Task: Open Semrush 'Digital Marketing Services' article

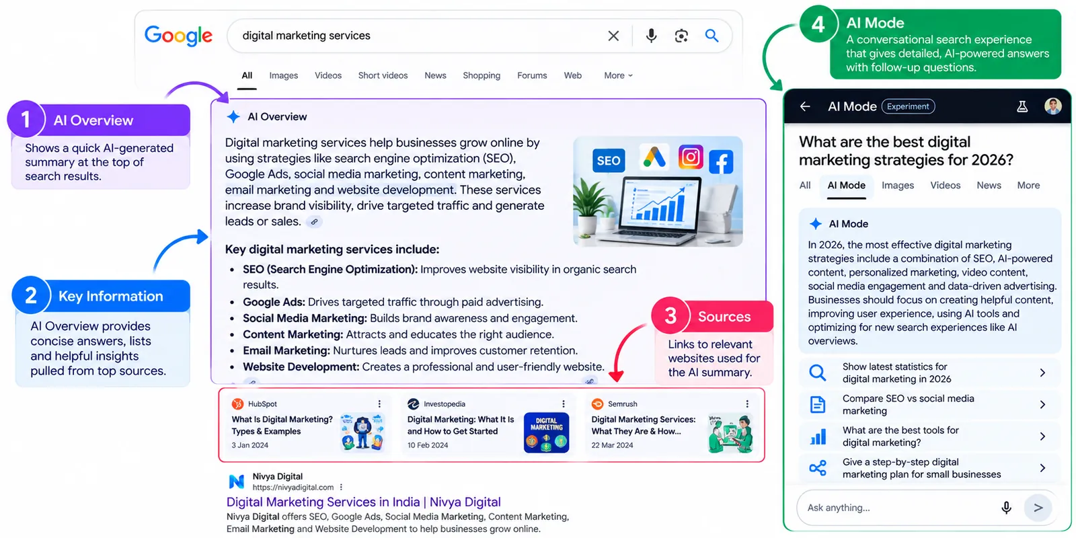Action: coord(644,425)
